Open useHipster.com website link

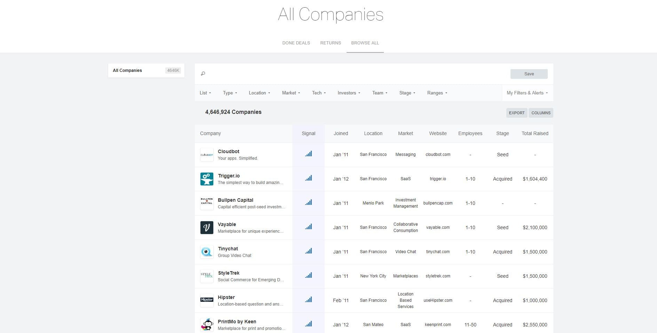pyautogui.click(x=438, y=300)
